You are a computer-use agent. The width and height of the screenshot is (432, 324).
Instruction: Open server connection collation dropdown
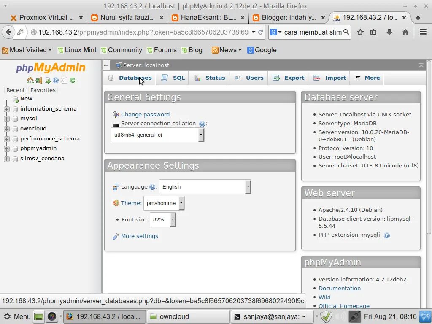[x=157, y=135]
